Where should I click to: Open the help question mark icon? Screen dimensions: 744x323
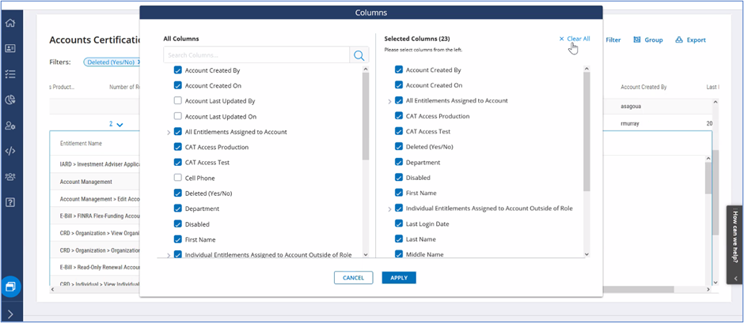point(10,202)
